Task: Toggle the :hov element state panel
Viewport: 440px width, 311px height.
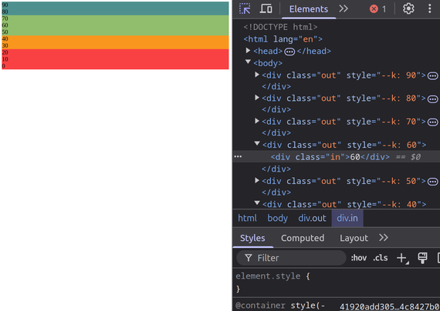Action: click(359, 258)
